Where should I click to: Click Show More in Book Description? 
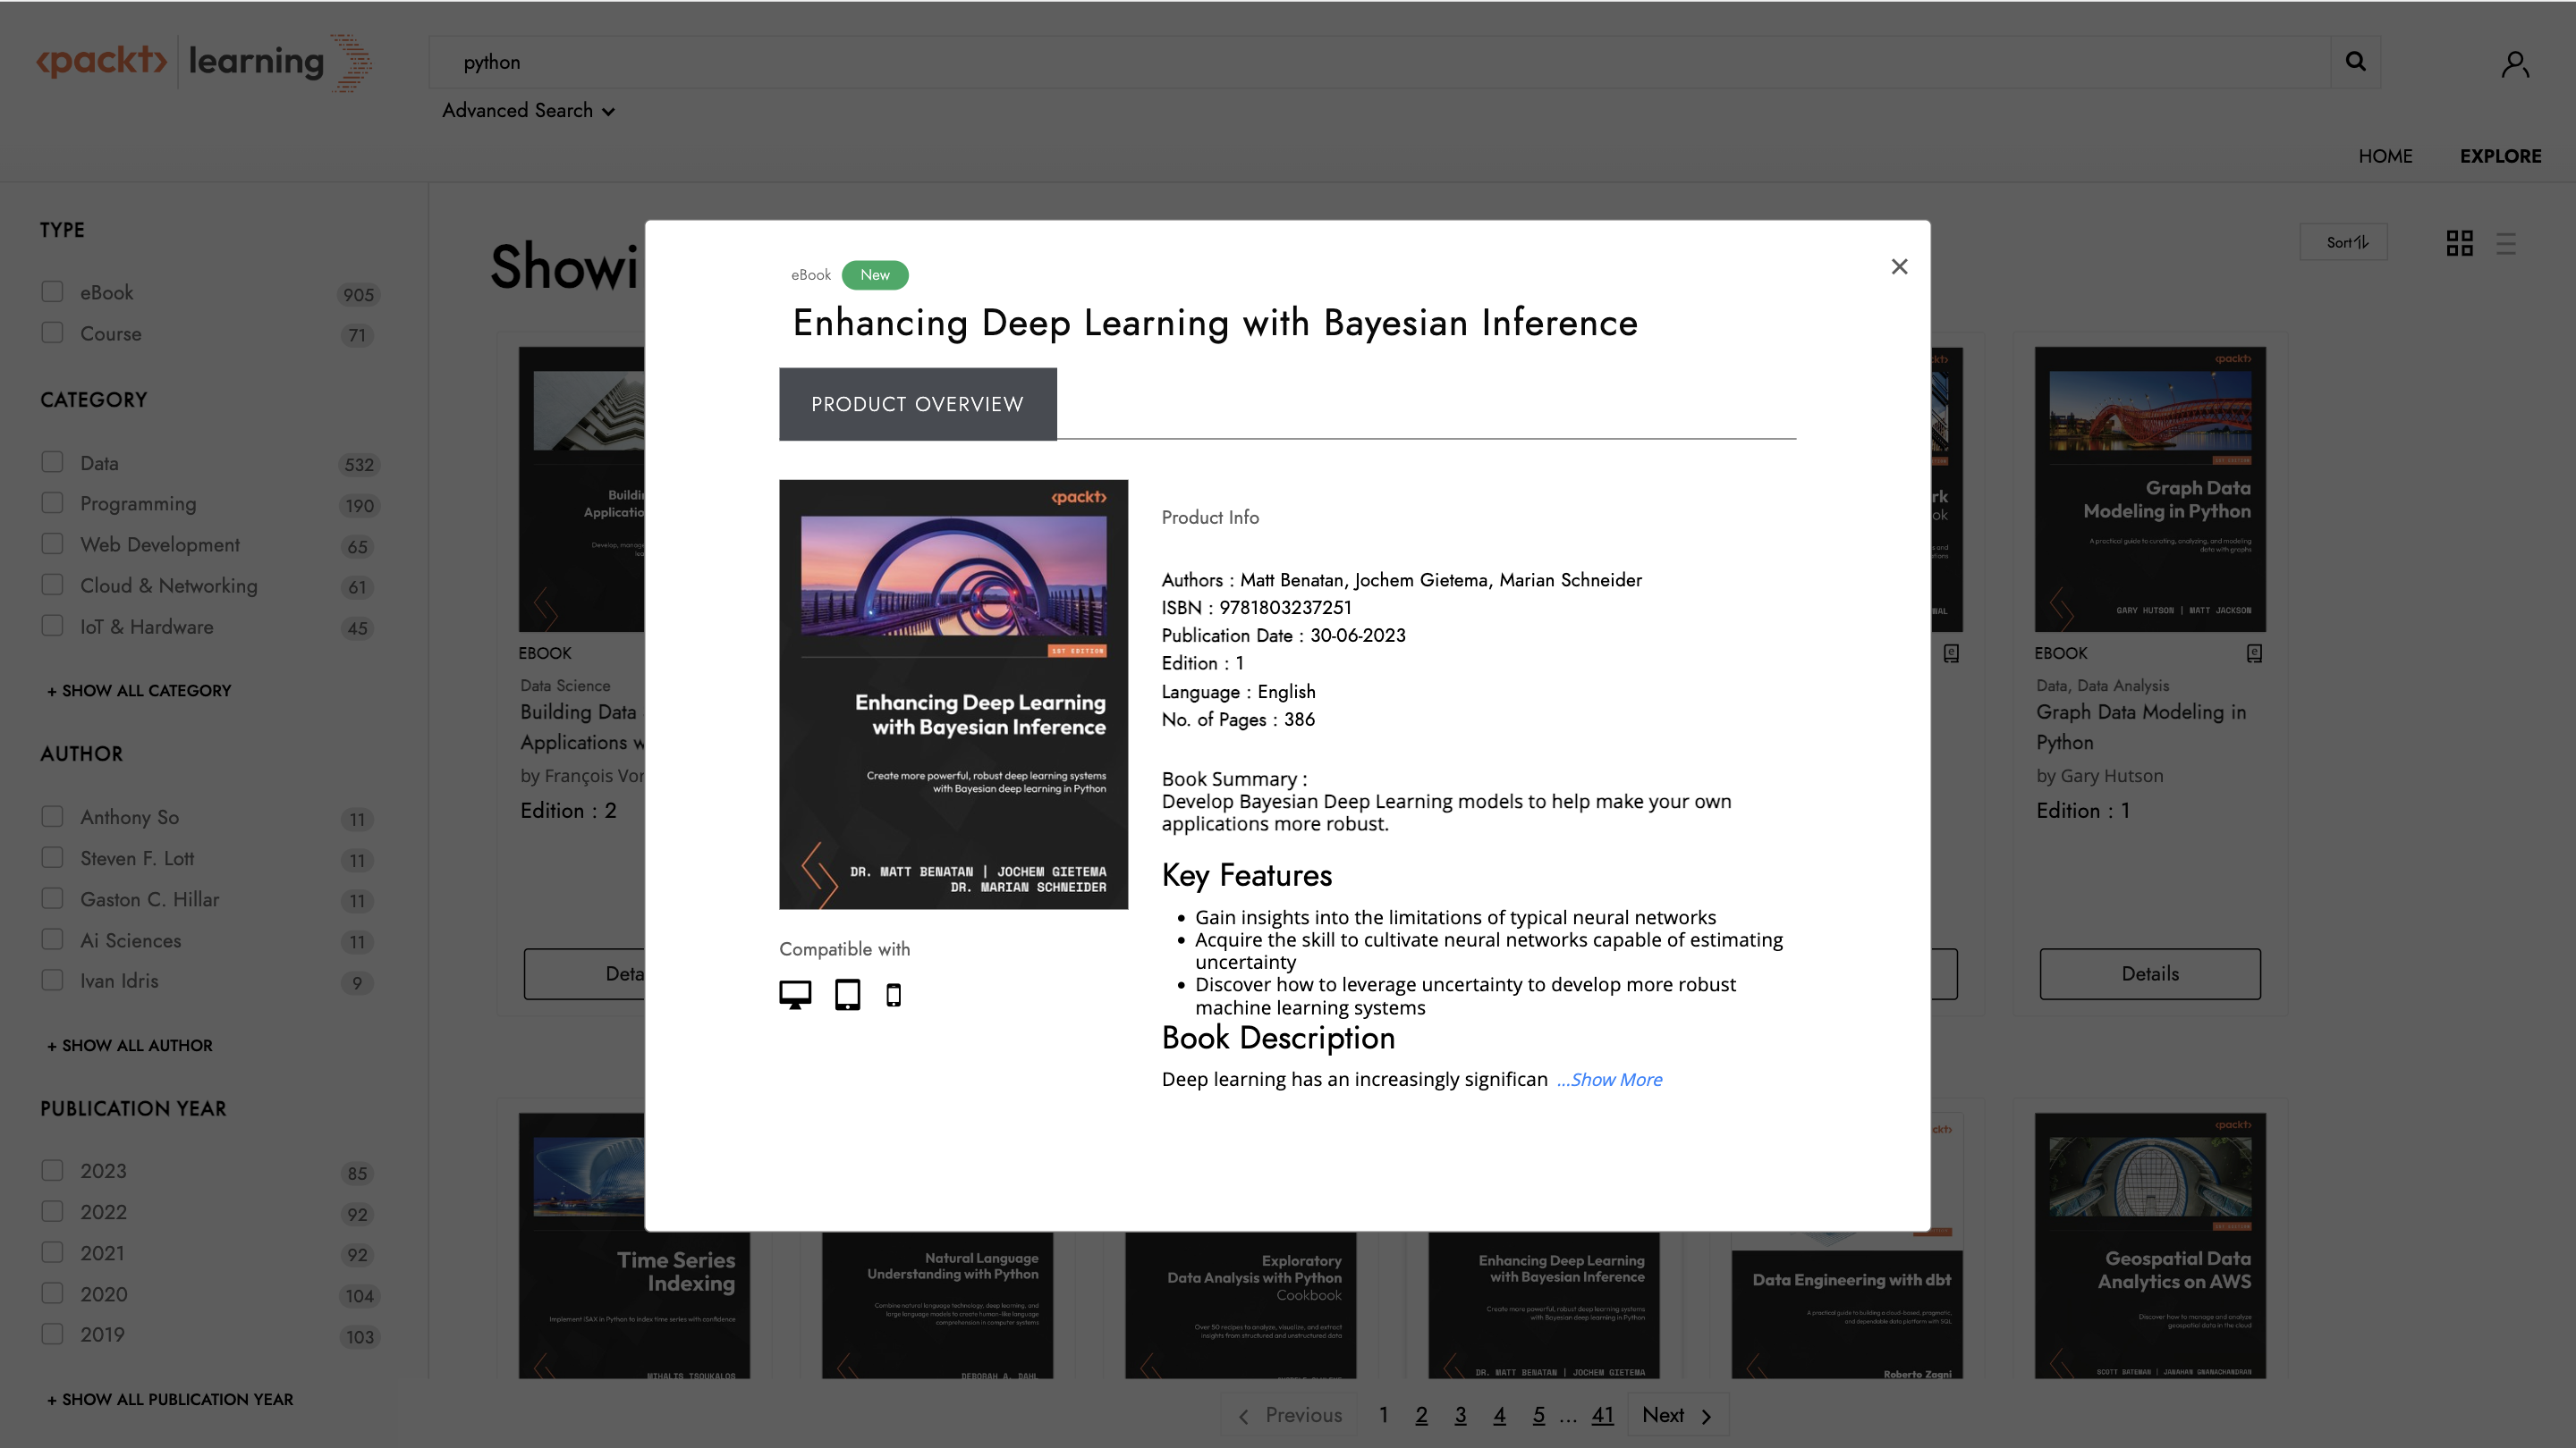point(1609,1079)
